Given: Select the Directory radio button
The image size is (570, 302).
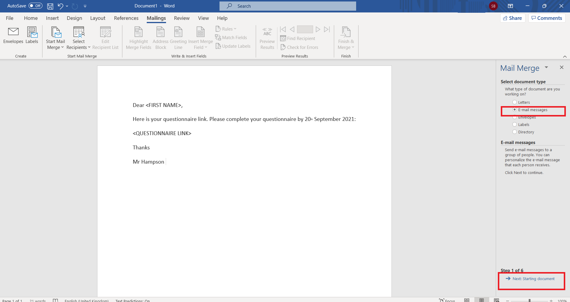Looking at the screenshot, I should (514, 132).
